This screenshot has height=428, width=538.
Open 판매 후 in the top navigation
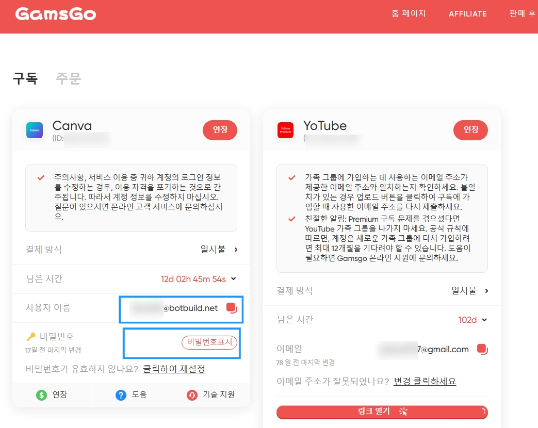(x=523, y=14)
